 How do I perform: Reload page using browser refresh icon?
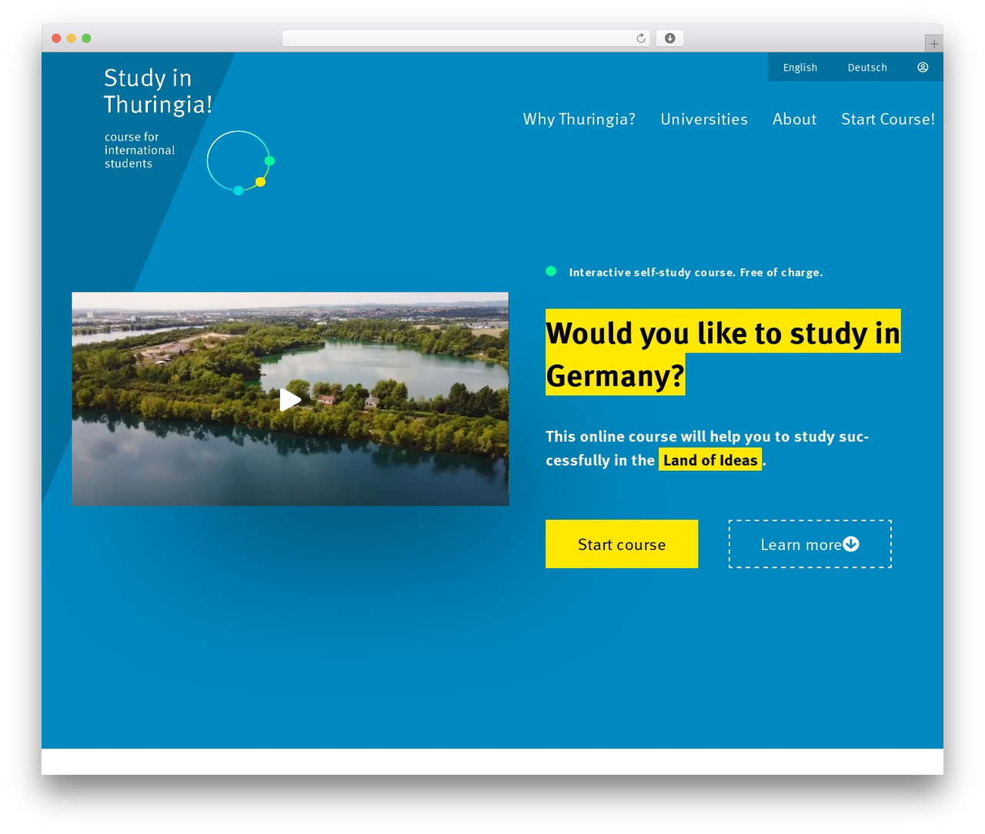tap(641, 38)
